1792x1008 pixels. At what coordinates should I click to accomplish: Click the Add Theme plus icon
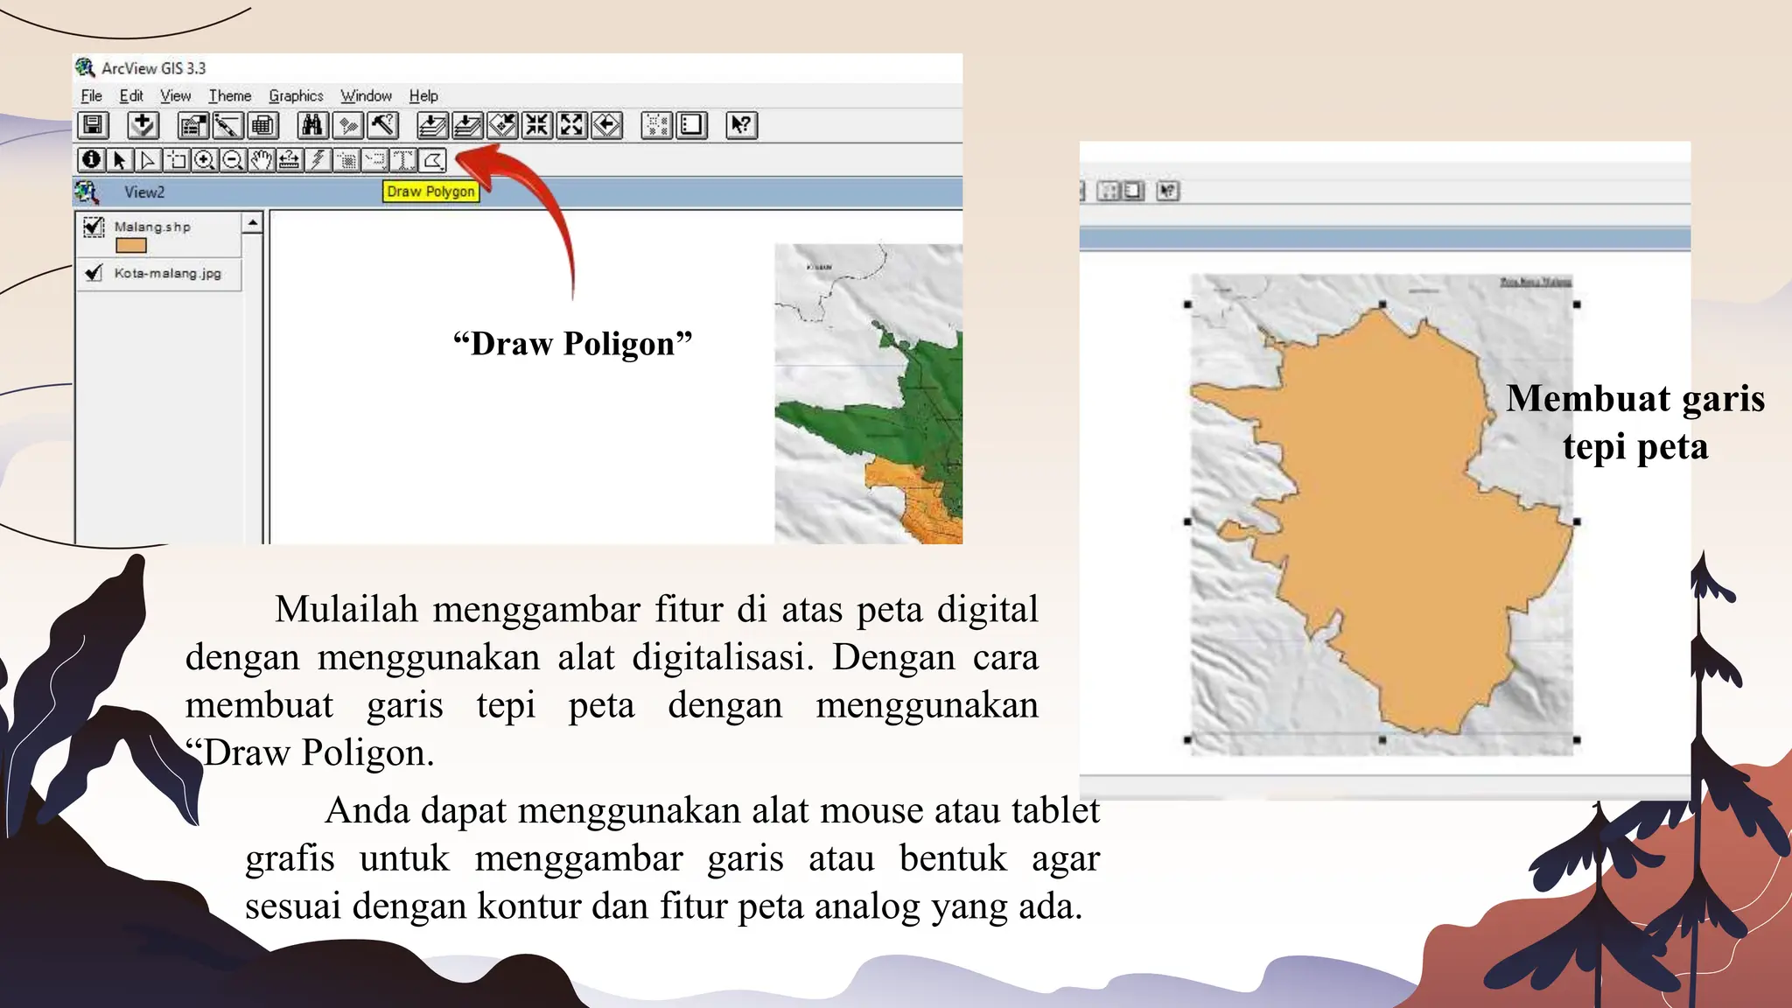[x=143, y=125]
